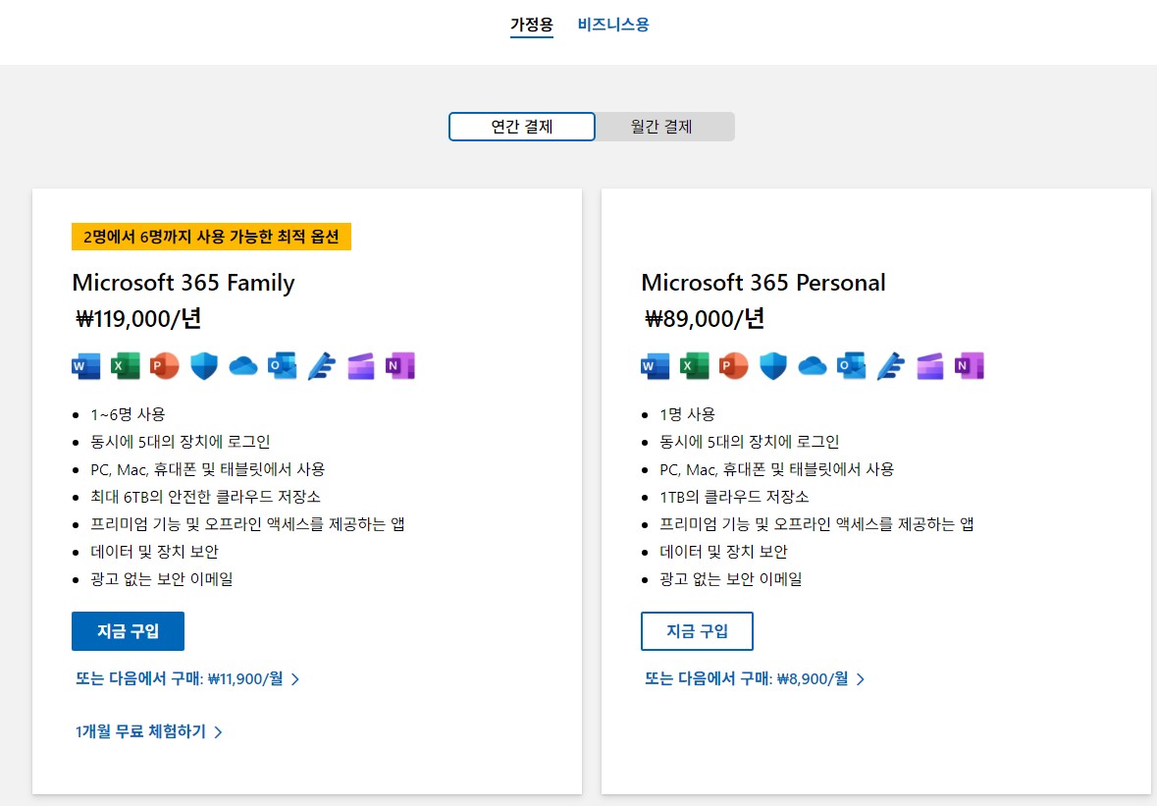This screenshot has height=806, width=1157.
Task: Click 1TB의 클라우드 저장소 text
Action: (x=734, y=497)
